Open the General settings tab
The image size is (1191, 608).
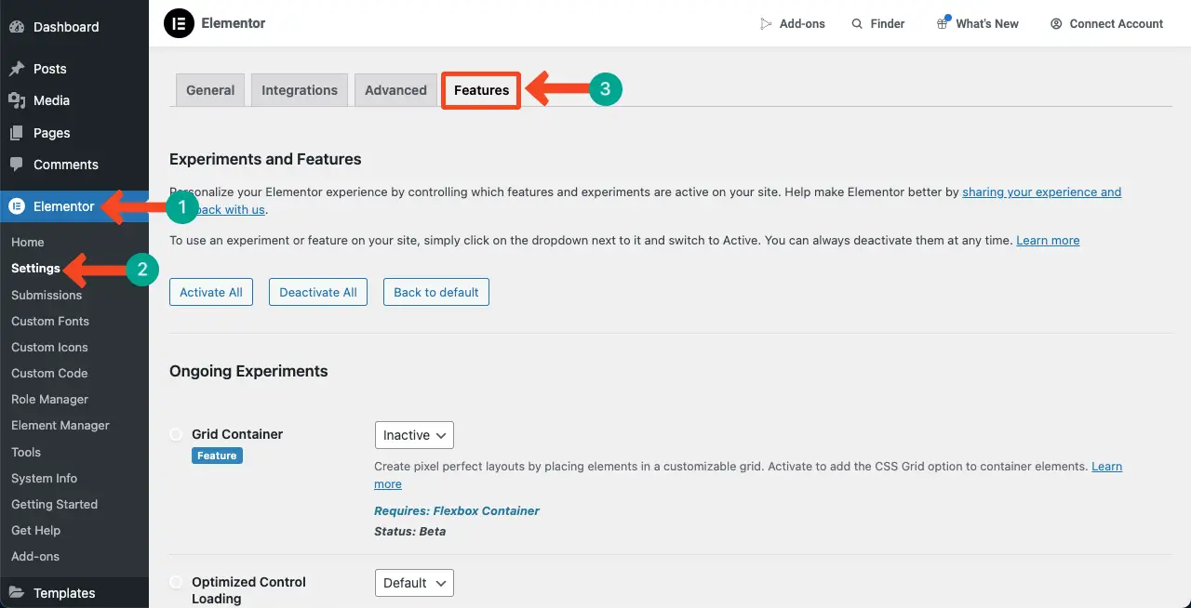pyautogui.click(x=210, y=90)
